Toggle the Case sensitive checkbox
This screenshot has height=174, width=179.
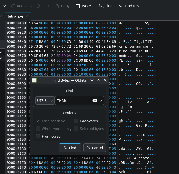point(38,121)
